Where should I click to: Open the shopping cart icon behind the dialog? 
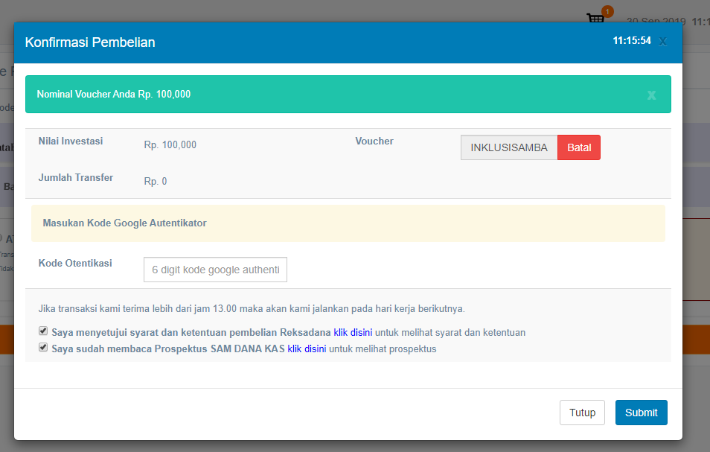click(595, 18)
